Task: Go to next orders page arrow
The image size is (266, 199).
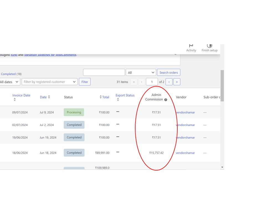Action: point(169,82)
